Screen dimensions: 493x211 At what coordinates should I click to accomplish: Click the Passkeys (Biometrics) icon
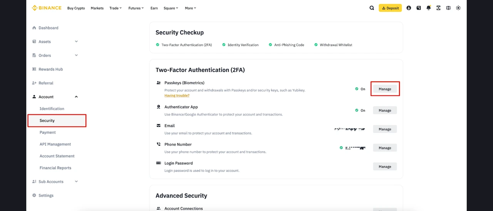pos(159,83)
